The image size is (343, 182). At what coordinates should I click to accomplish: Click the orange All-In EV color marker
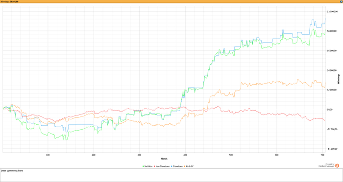[x=185, y=166]
